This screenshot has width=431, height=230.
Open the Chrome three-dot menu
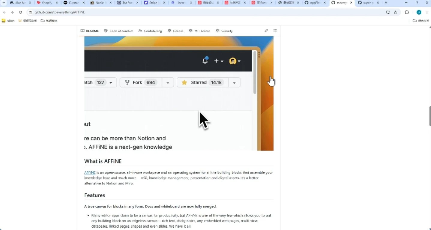[427, 12]
